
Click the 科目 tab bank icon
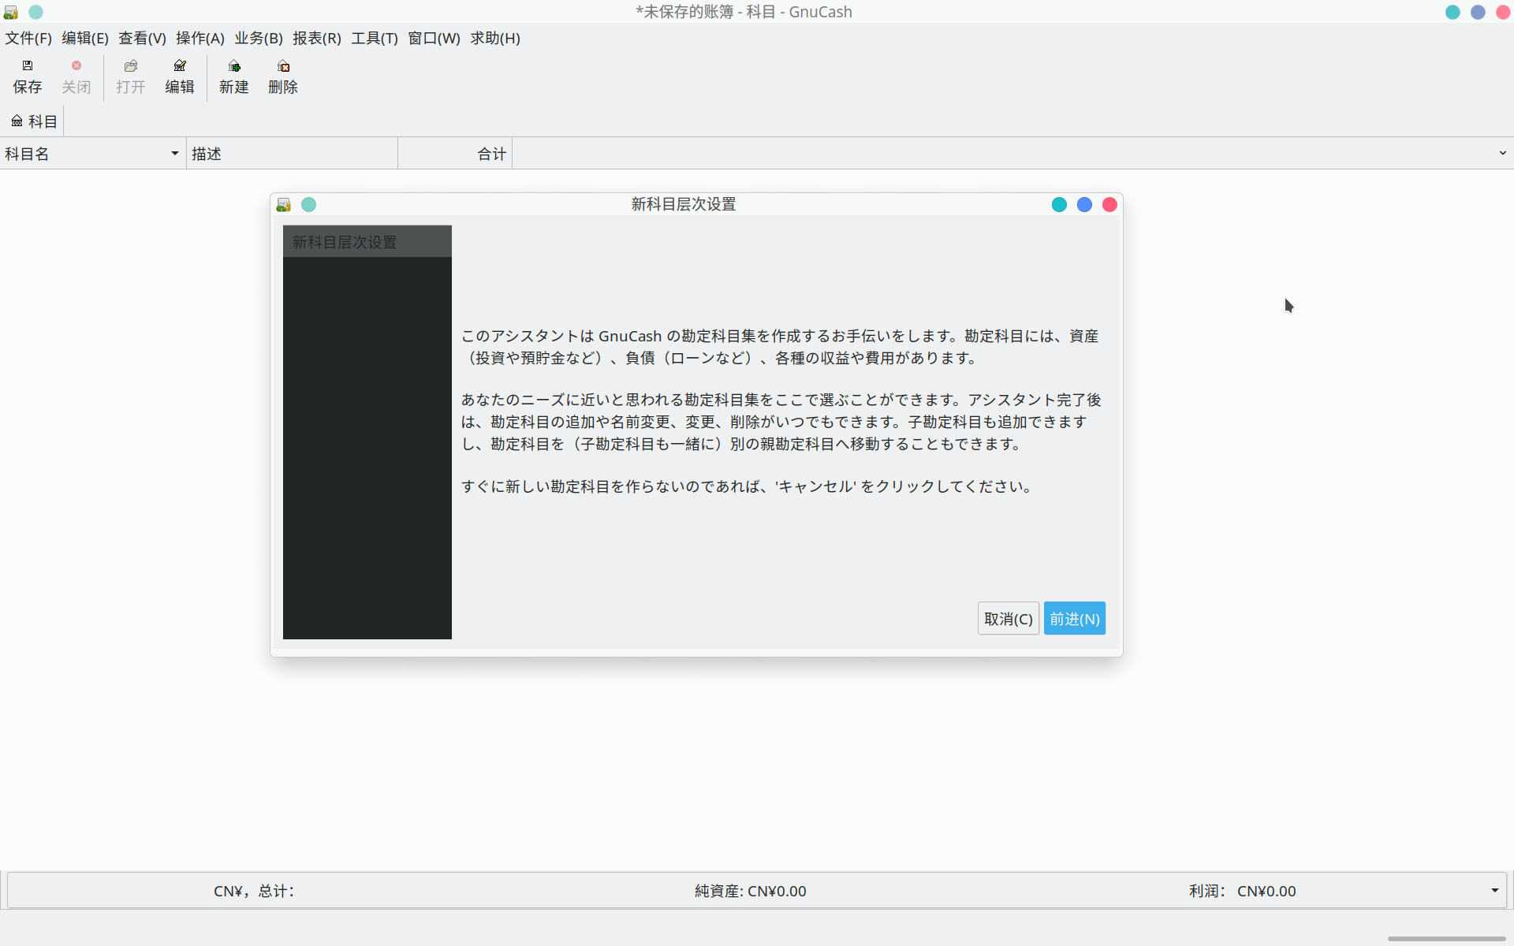click(17, 121)
